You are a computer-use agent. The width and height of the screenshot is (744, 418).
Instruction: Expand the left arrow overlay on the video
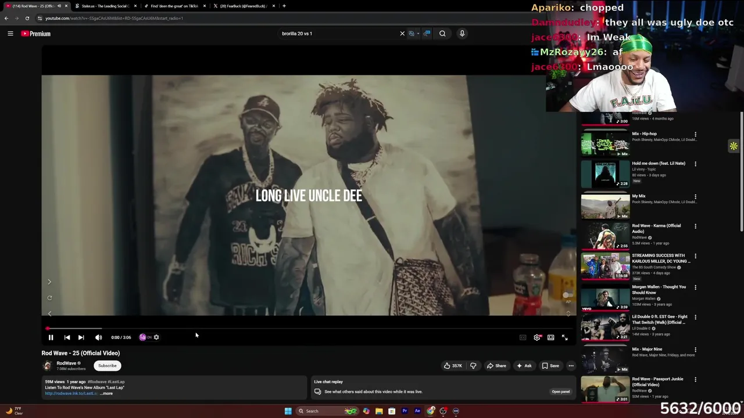(49, 313)
